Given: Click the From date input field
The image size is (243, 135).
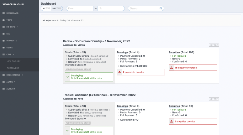Looking at the screenshot, I should [x=80, y=8].
